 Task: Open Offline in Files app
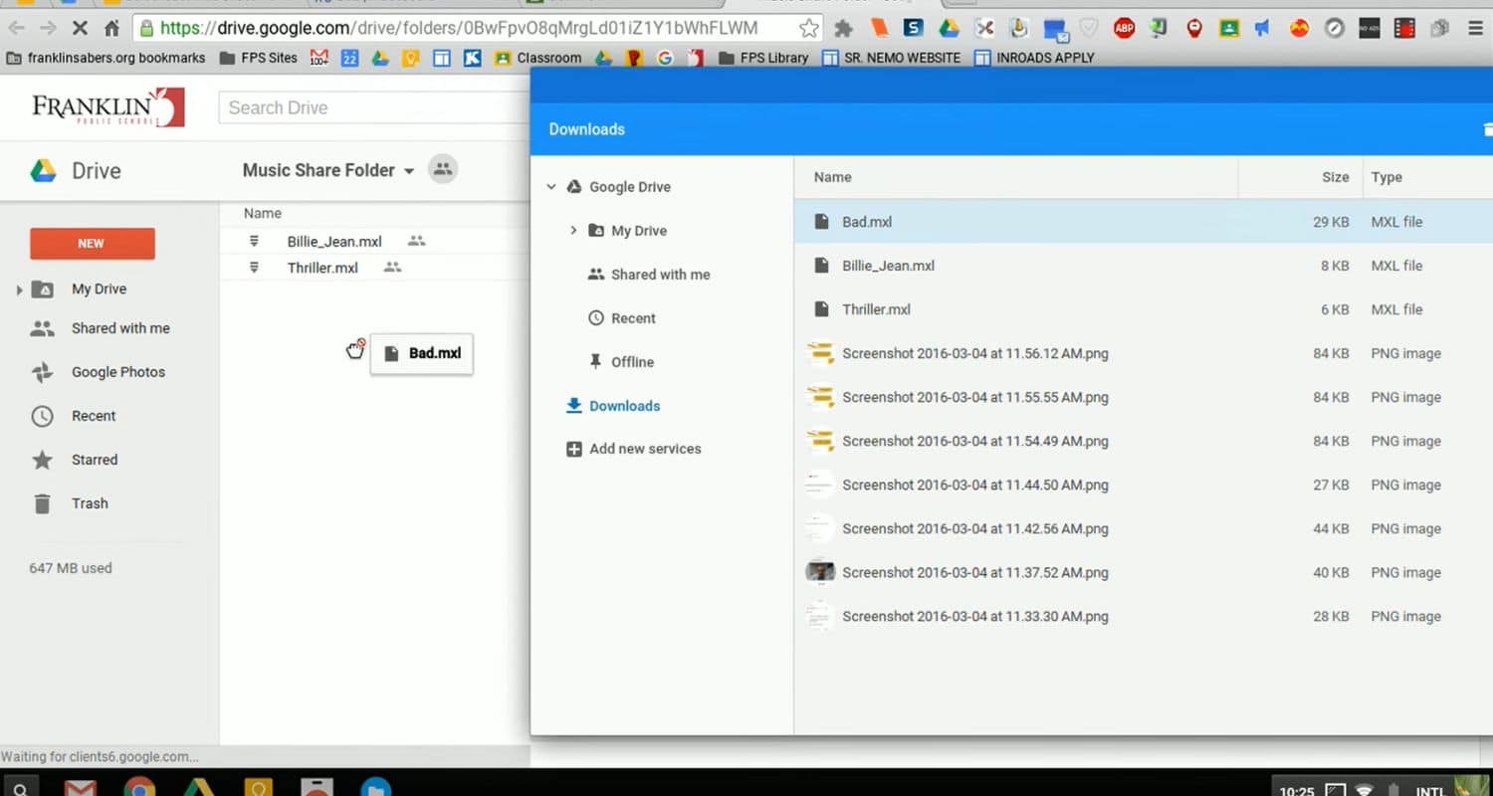pyautogui.click(x=632, y=361)
